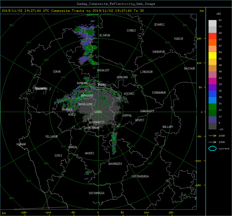Image resolution: width=232 pixels, height=216 pixels.
Task: Click the NARAGUND city label
Action: pos(87,95)
